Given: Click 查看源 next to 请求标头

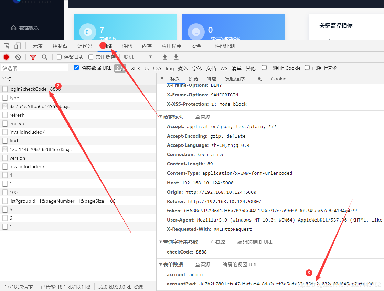Looking at the screenshot, I should [x=203, y=117].
